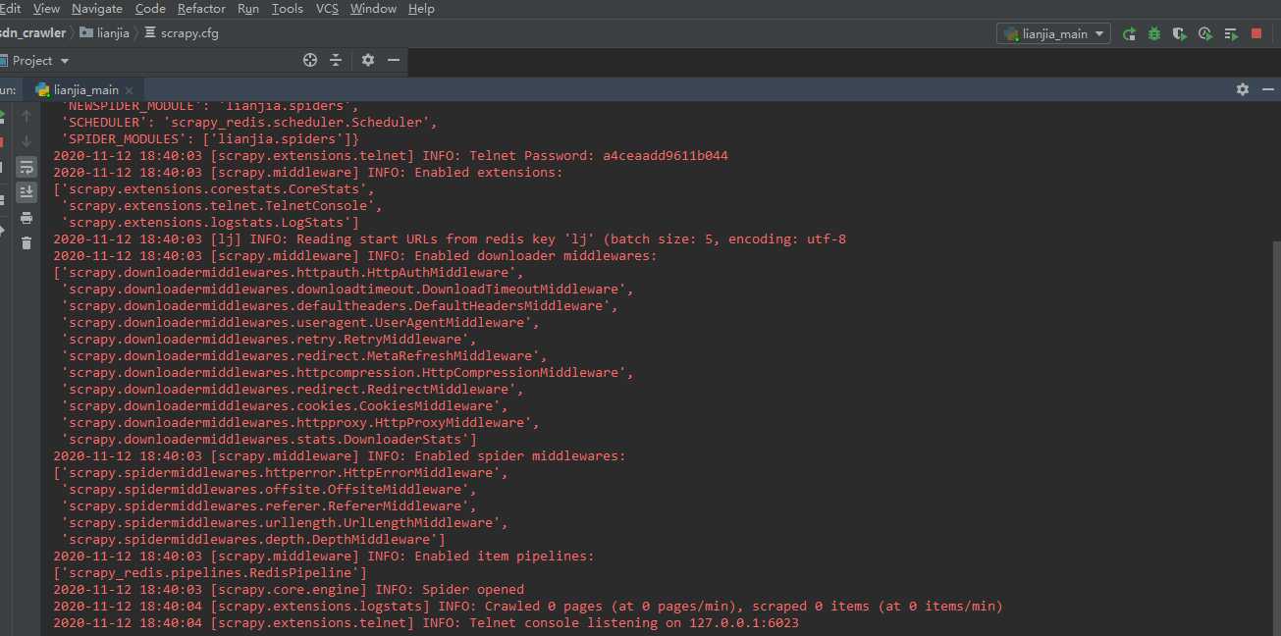Open the Run menu

click(x=248, y=9)
